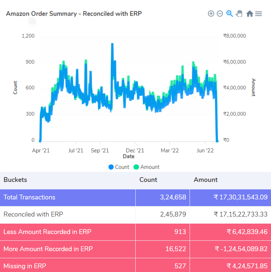
Task: Click the blue Count legend marker
Action: tap(111, 167)
